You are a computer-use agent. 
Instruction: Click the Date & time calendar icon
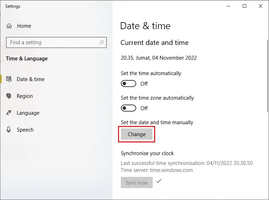tap(9, 79)
